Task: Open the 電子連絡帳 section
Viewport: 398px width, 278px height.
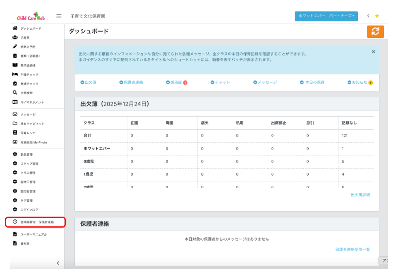Action: 14,65
